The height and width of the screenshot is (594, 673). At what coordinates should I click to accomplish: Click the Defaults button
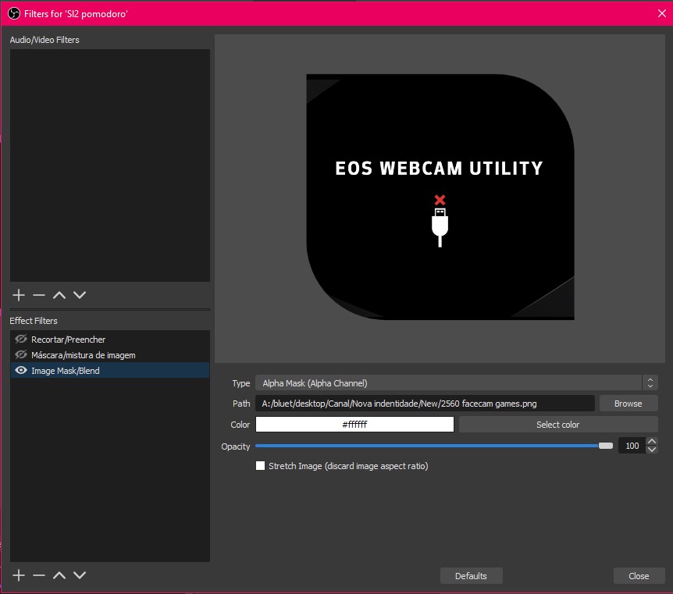pyautogui.click(x=471, y=575)
